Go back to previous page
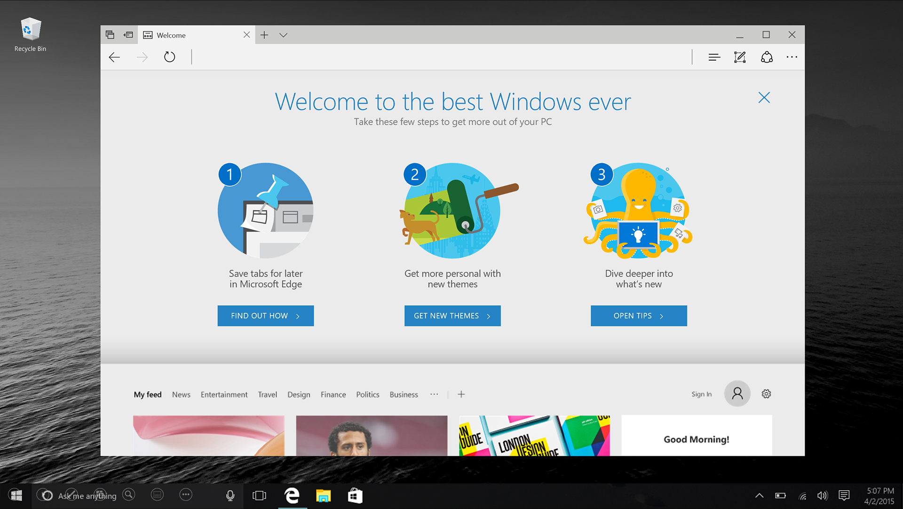903x509 pixels. pyautogui.click(x=114, y=57)
